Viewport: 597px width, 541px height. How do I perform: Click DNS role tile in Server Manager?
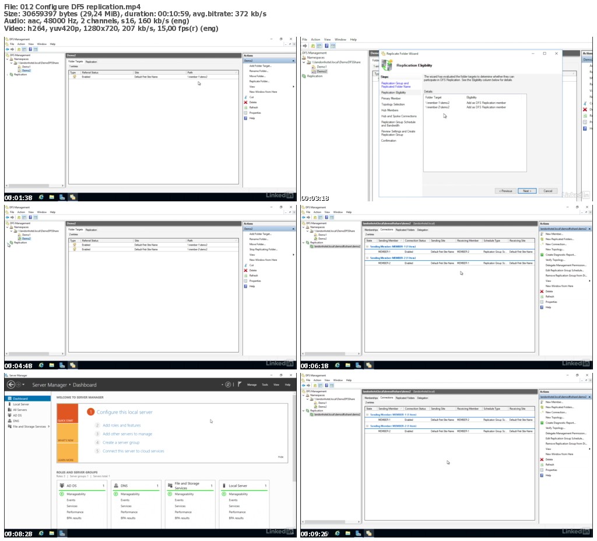(136, 504)
